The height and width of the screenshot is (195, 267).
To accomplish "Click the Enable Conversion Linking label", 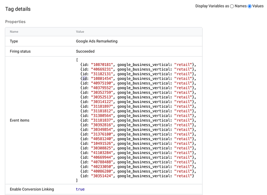I will click(x=32, y=189).
